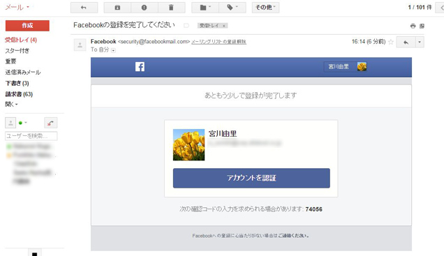Viewport: 444px width, 256px height.
Task: Click email subject Facebookの登録を完了してください
Action: click(124, 25)
